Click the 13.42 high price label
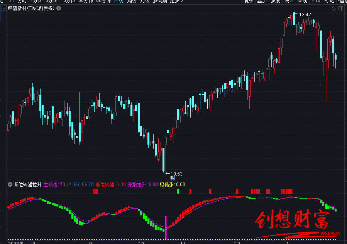Screen dimensions: 347x244 click(305, 15)
